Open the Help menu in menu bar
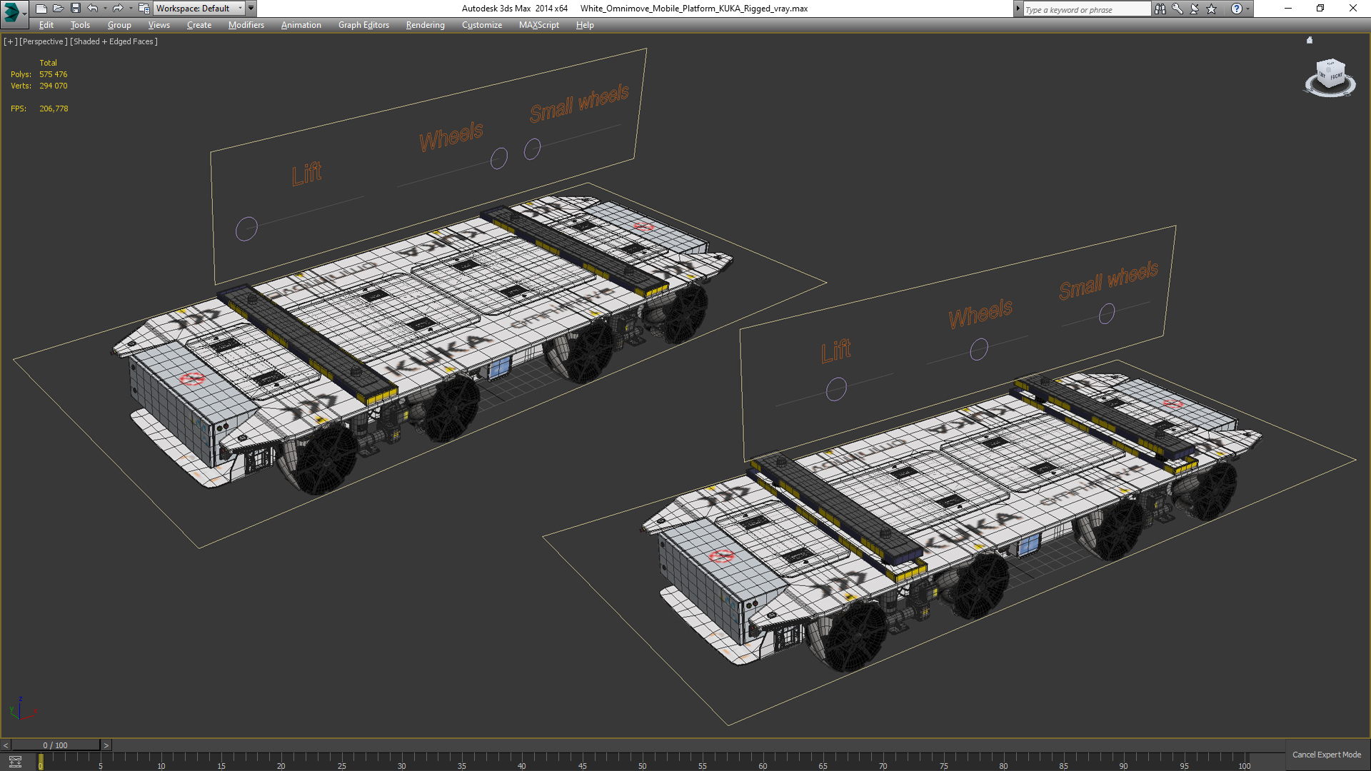This screenshot has height=771, width=1371. (x=585, y=25)
